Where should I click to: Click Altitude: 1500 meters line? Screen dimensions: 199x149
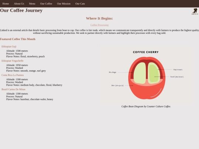tap(17, 51)
